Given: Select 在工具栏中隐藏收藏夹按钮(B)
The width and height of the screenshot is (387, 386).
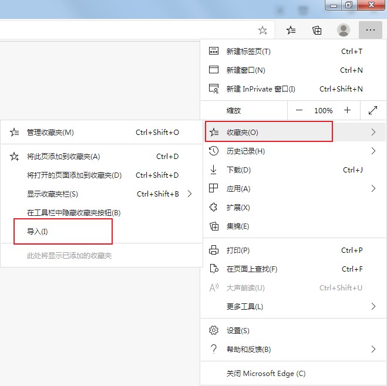Looking at the screenshot, I should tap(102, 212).
